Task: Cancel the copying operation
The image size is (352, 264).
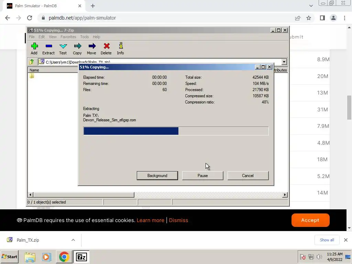Action: coord(248,176)
